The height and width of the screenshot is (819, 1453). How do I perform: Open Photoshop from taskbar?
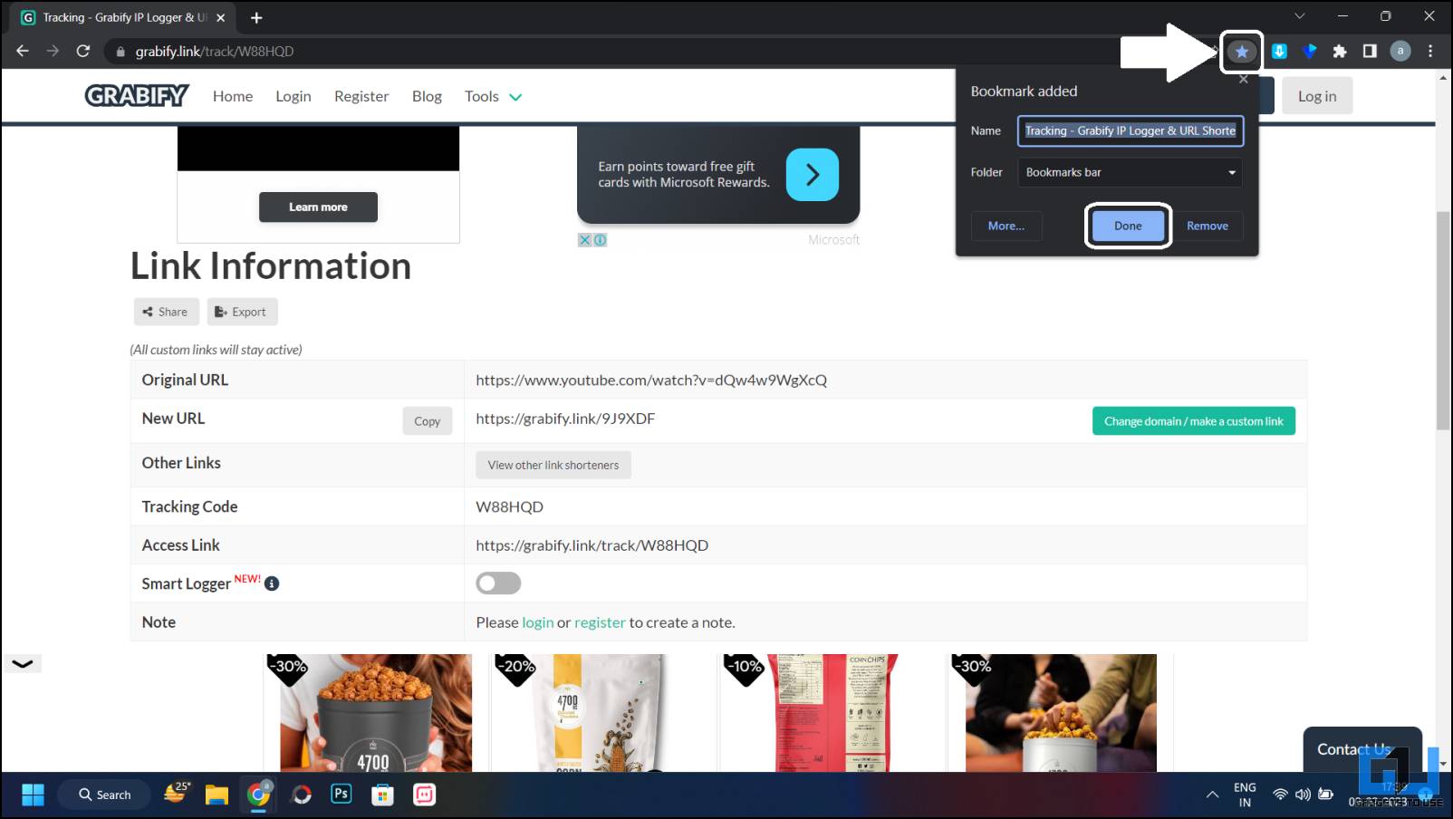(342, 794)
